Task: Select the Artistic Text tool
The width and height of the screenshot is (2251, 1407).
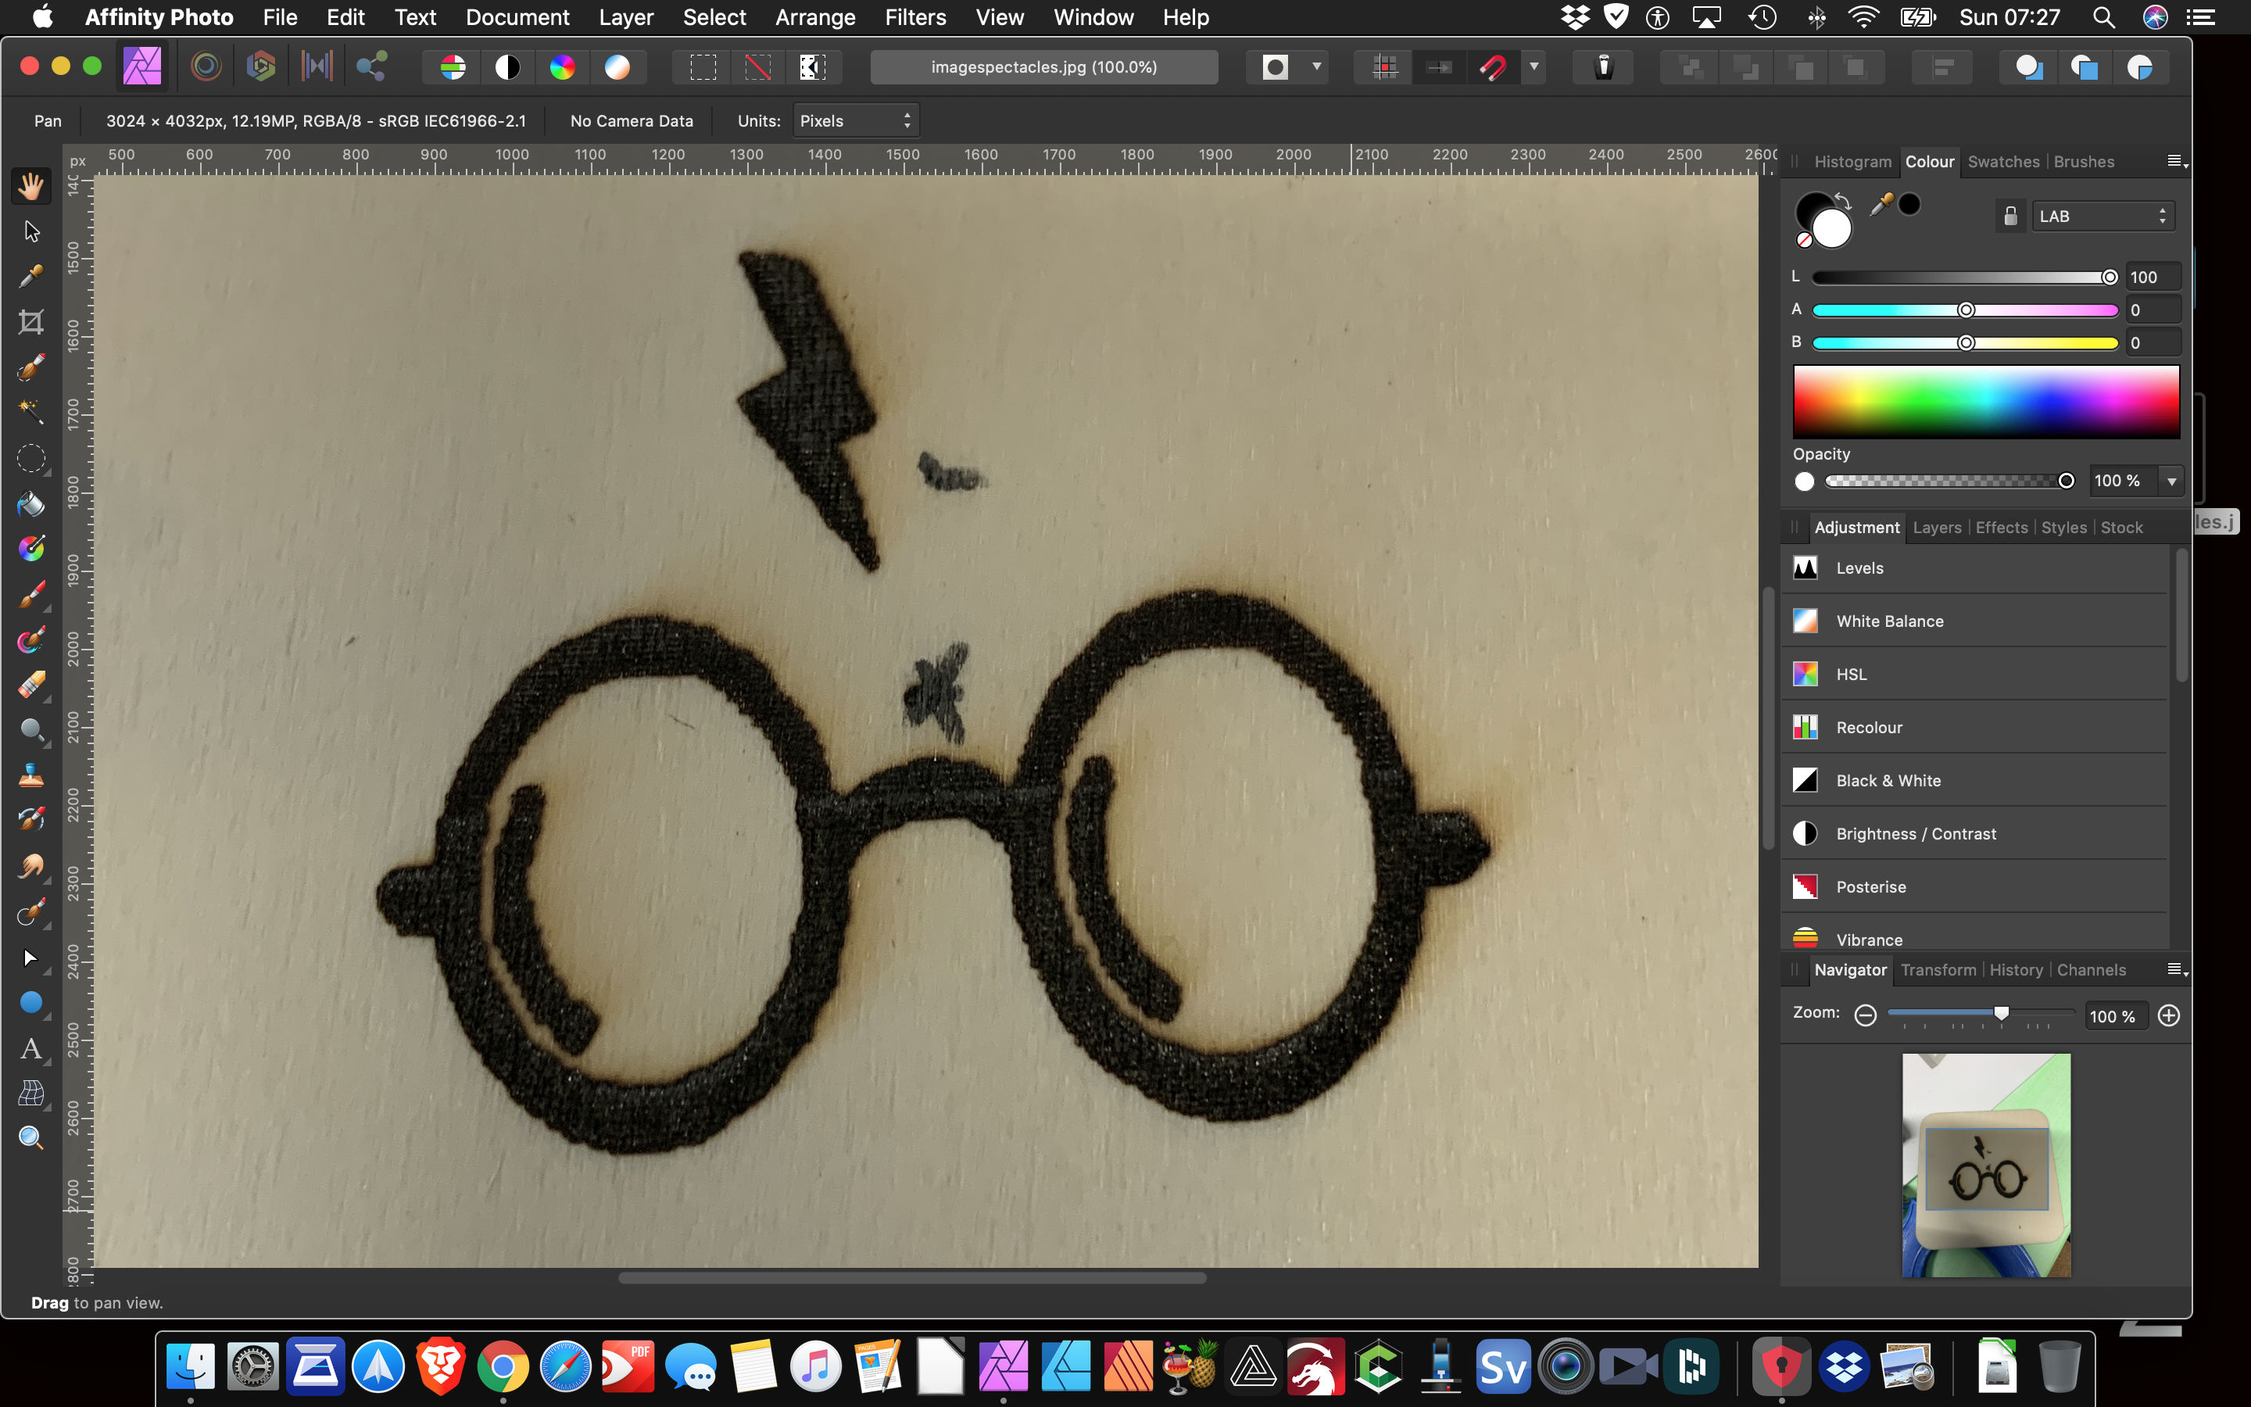Action: pos(30,1049)
